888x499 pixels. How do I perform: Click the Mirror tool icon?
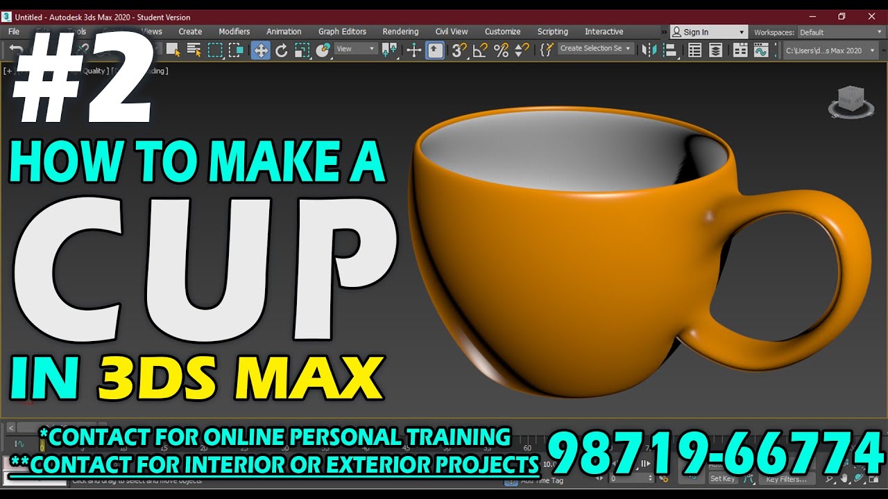tap(649, 50)
